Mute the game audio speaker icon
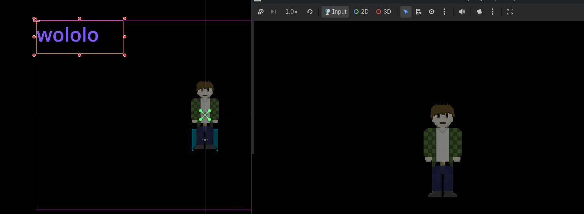The image size is (584, 214). point(462,12)
